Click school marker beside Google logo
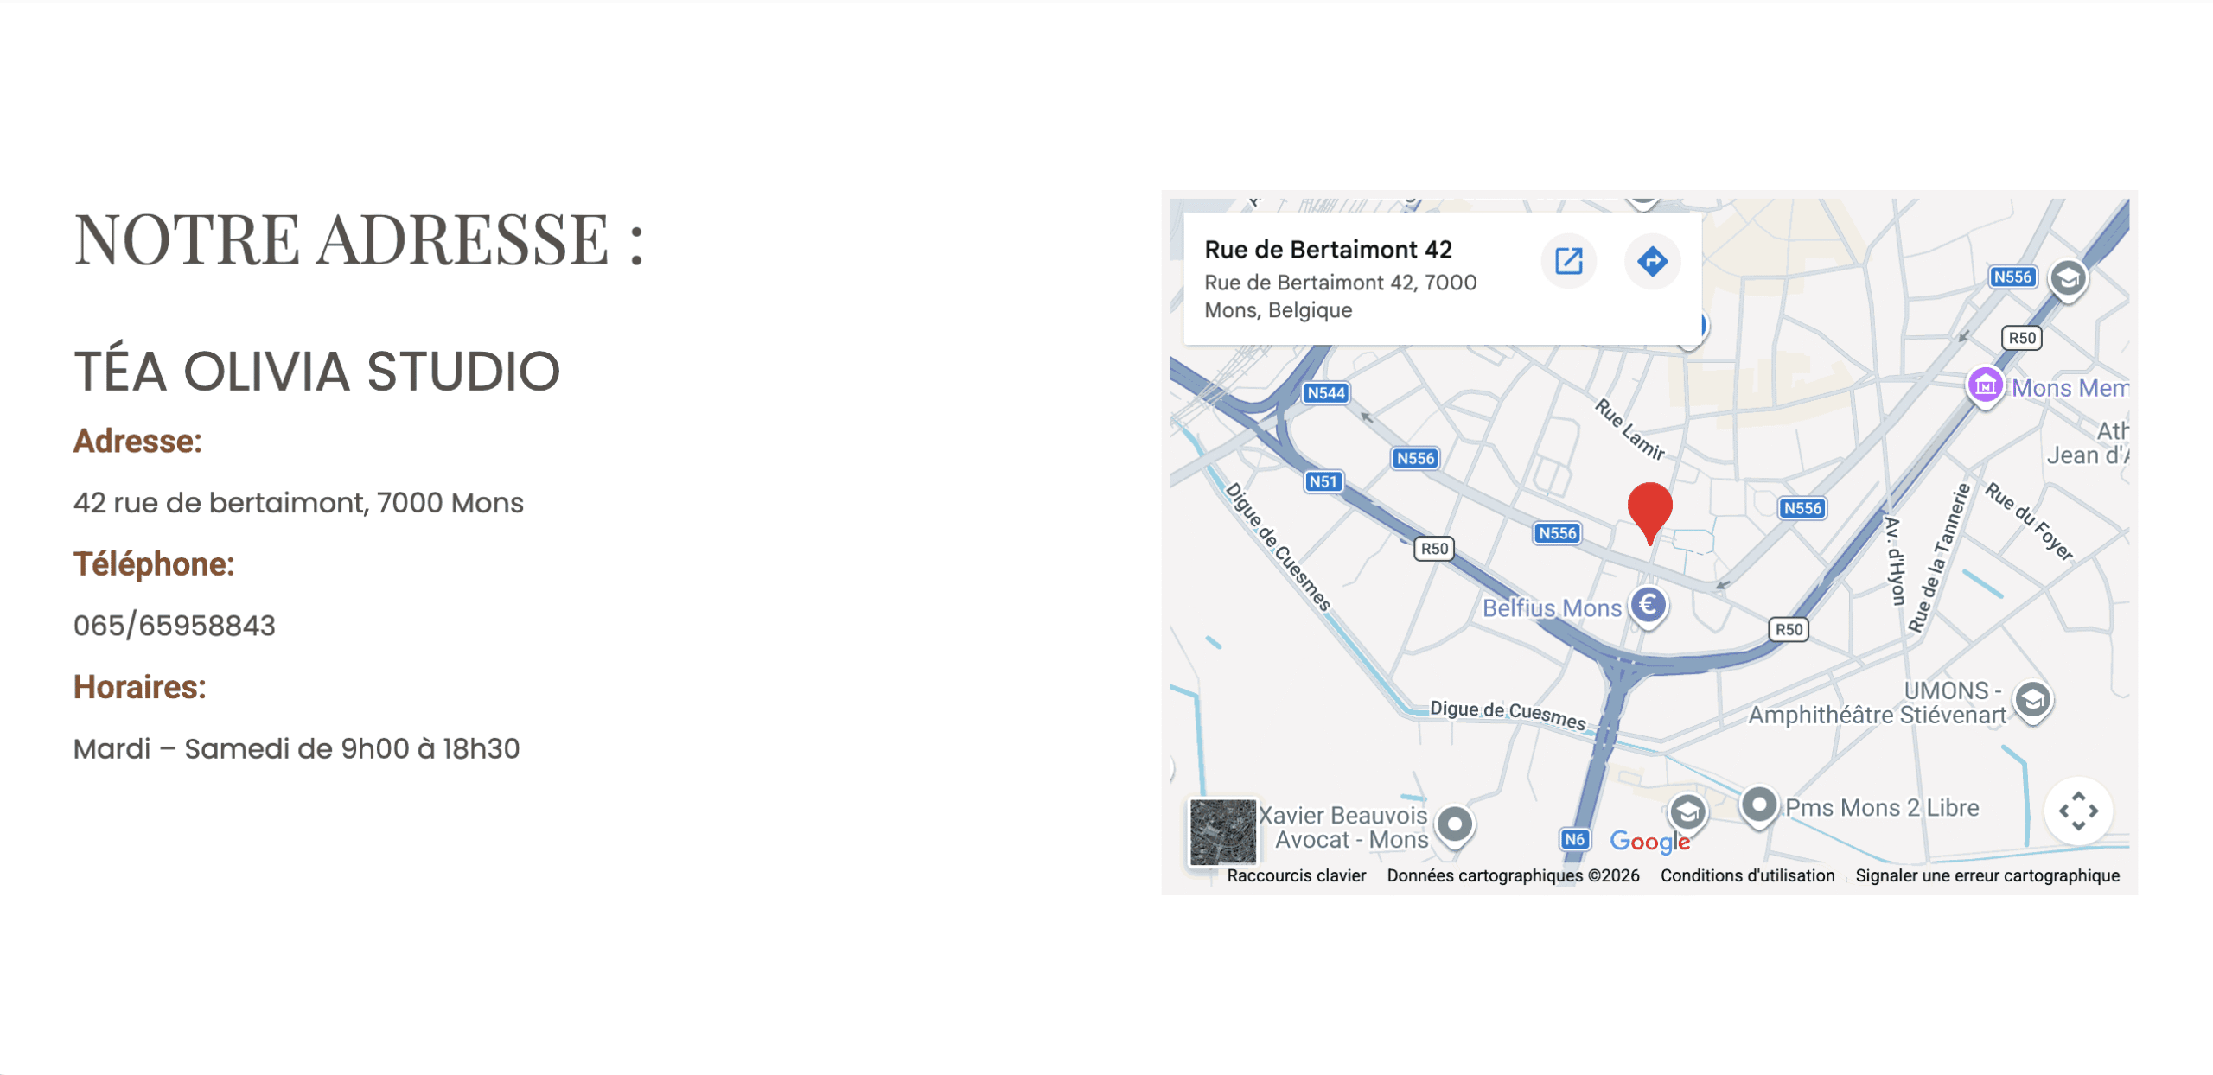 click(1687, 812)
